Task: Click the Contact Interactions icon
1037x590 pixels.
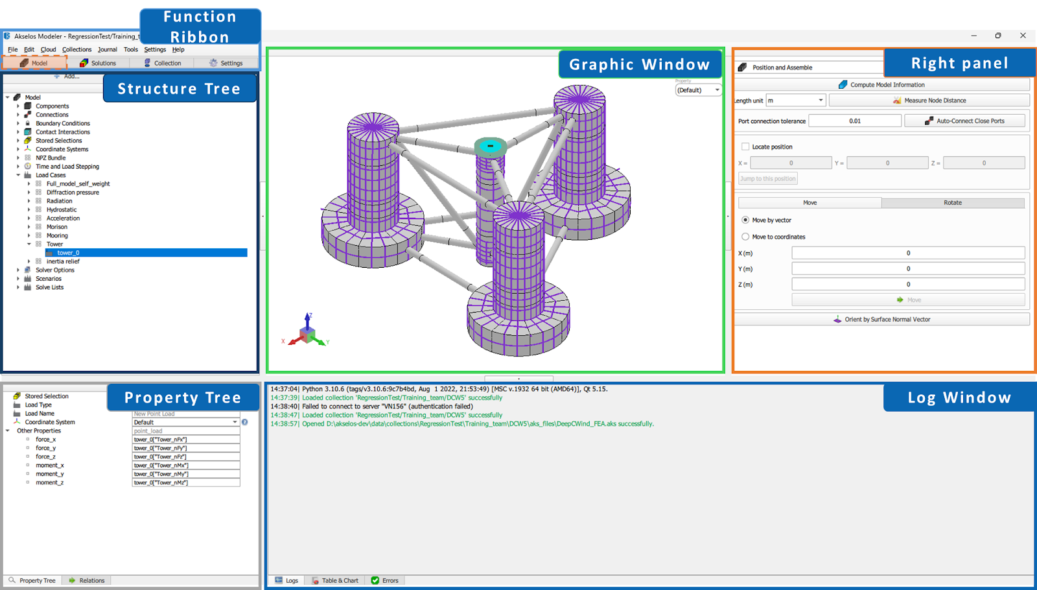Action: (28, 132)
